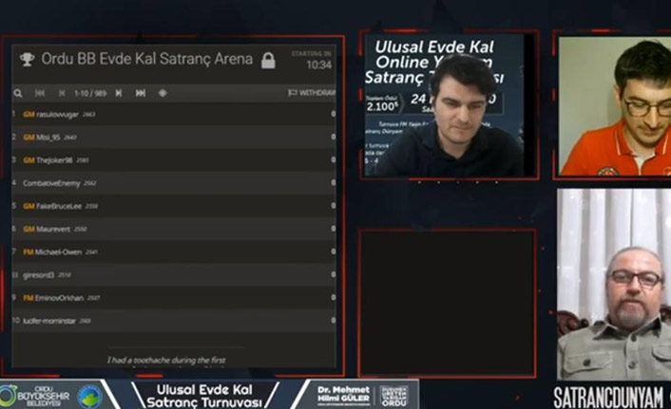The width and height of the screenshot is (671, 409).
Task: Click the empty black video frame
Action: pos(448,303)
